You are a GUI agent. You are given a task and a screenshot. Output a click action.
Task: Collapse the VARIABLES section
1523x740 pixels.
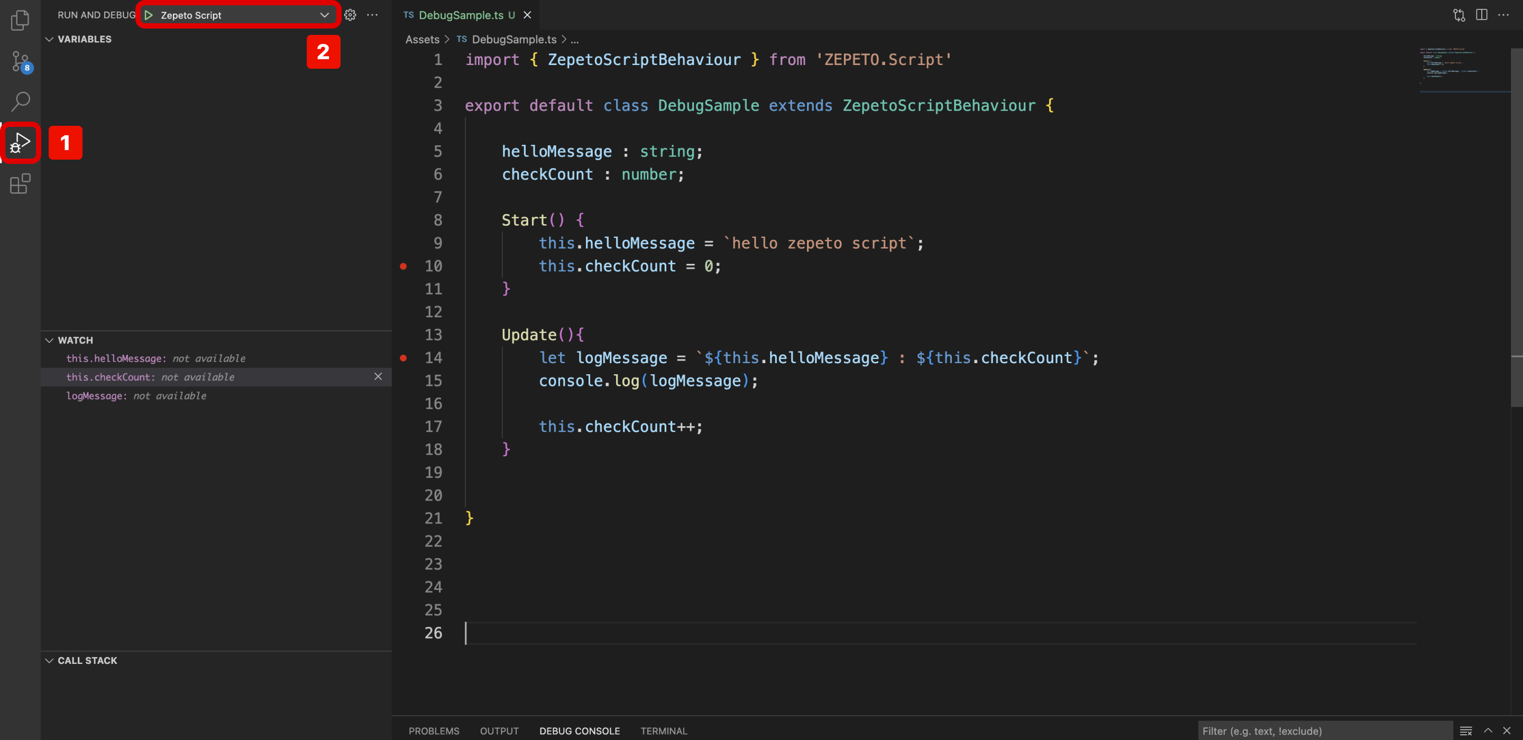50,39
